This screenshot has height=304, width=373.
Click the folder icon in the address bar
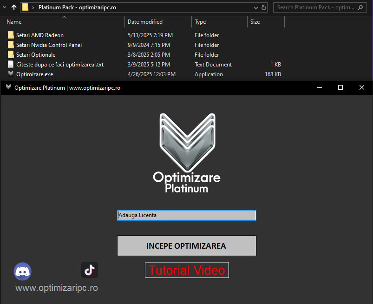pyautogui.click(x=25, y=7)
